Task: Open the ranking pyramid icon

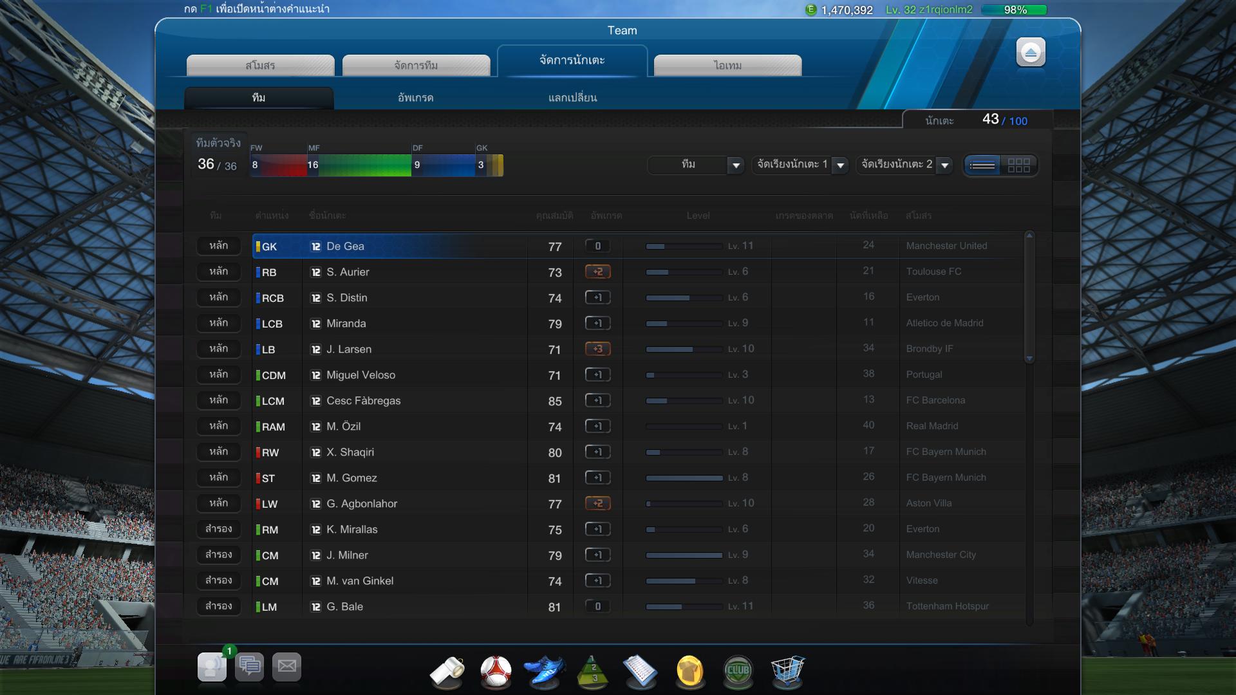Action: (x=593, y=671)
